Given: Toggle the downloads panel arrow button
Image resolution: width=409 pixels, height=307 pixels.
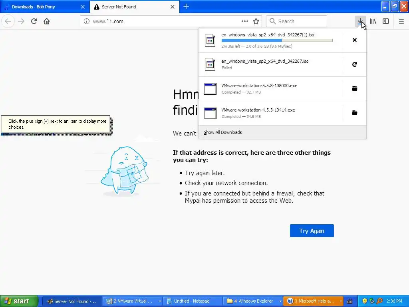Looking at the screenshot, I should [x=360, y=22].
